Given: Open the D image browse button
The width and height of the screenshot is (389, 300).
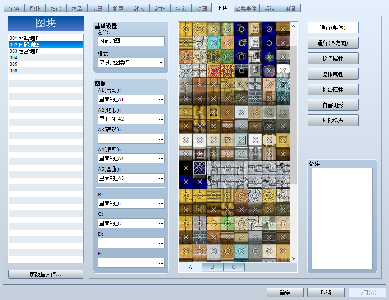Looking at the screenshot, I should click(x=161, y=243).
